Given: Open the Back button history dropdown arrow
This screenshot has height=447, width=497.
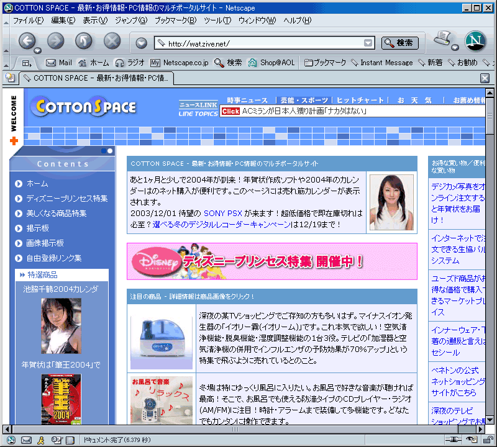Looking at the screenshot, I should click(38, 50).
